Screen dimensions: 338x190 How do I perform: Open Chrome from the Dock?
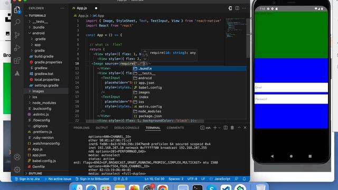pyautogui.click(x=163, y=188)
